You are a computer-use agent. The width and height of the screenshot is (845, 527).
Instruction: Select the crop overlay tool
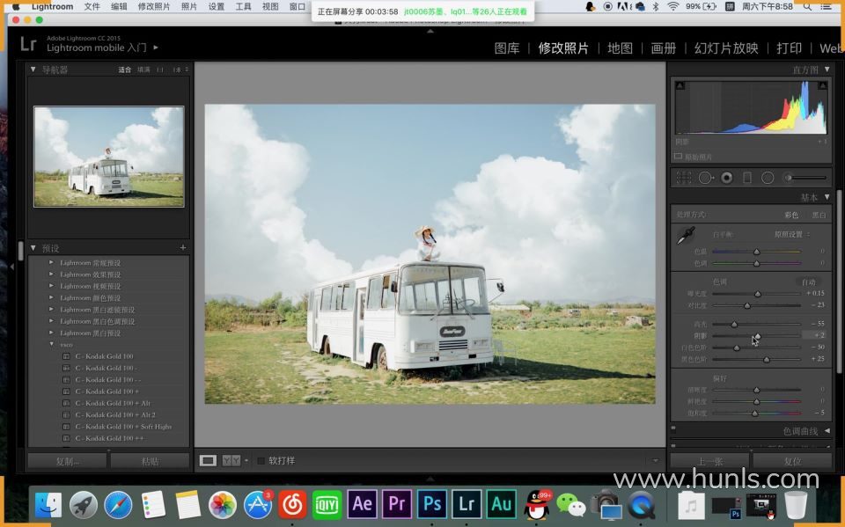coord(684,178)
